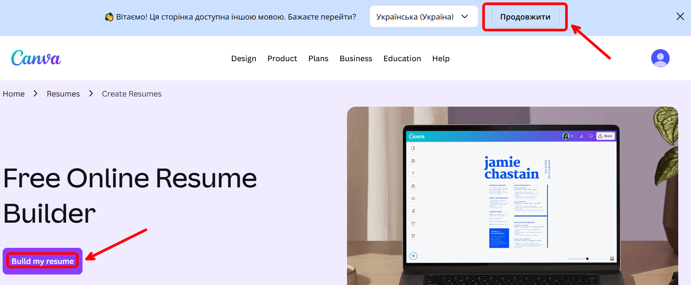Viewport: 691px width, 285px height.
Task: Click the Text tool icon in mockup sidebar
Action: [413, 173]
